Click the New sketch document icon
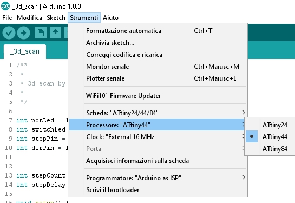This screenshot has height=203, width=295. pyautogui.click(x=41, y=33)
